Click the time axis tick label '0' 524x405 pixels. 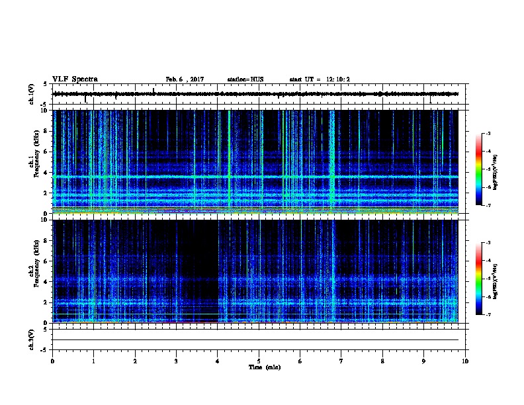click(x=52, y=361)
